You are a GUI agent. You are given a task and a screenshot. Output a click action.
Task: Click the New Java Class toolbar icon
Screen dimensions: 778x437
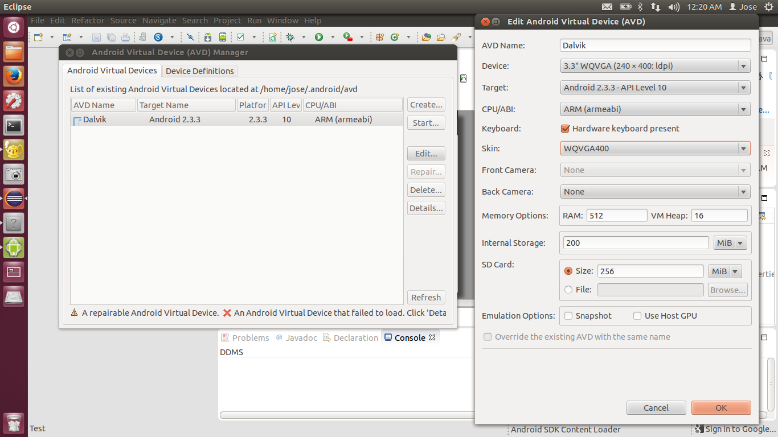pos(395,37)
